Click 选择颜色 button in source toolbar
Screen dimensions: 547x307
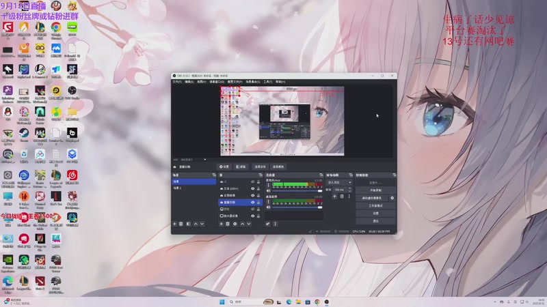click(x=278, y=166)
